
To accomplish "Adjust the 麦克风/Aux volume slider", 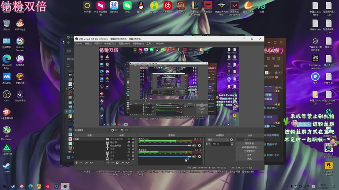I will click(x=165, y=146).
